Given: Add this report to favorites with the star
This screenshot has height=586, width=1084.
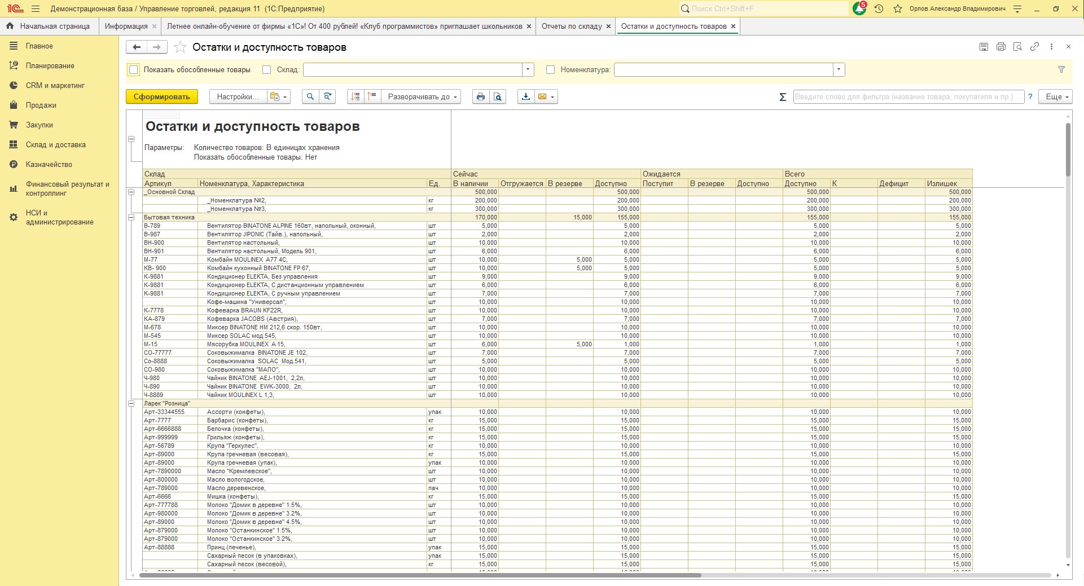Looking at the screenshot, I should point(180,47).
